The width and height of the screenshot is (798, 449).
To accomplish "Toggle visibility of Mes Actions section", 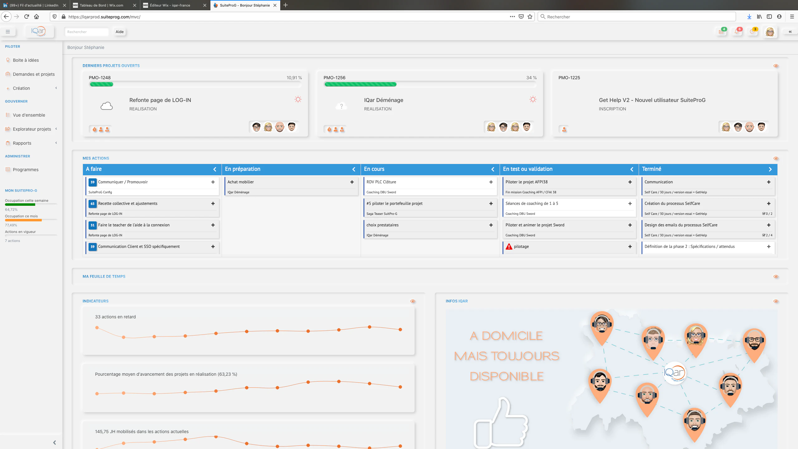I will pyautogui.click(x=776, y=158).
